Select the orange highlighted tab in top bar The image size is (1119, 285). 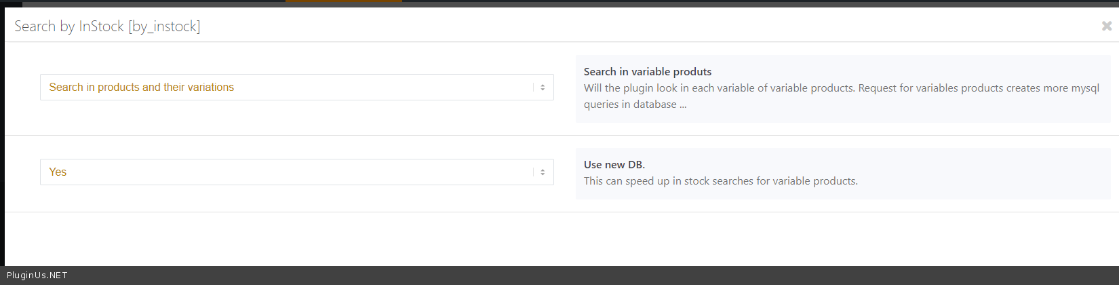click(343, 1)
